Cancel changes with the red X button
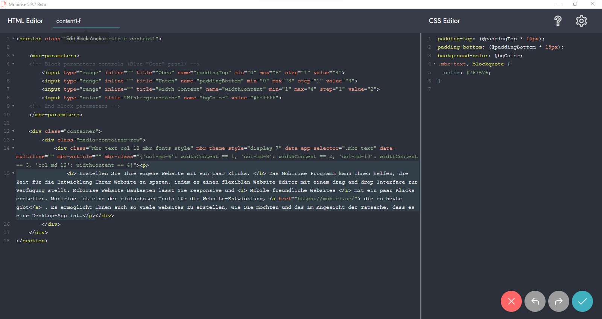Viewport: 602px width, 319px height. (511, 301)
